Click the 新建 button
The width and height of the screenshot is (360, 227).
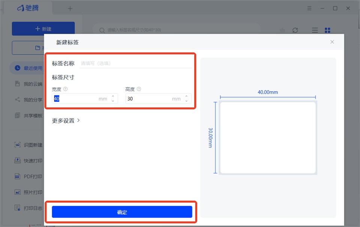click(43, 29)
